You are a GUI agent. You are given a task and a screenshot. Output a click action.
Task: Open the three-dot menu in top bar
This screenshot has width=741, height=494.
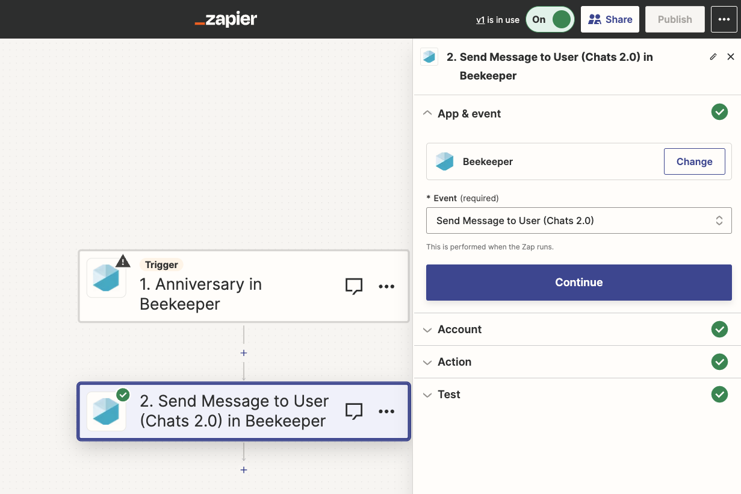pyautogui.click(x=724, y=19)
